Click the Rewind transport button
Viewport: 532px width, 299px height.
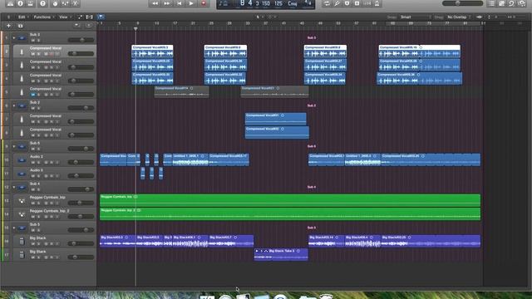pyautogui.click(x=155, y=3)
